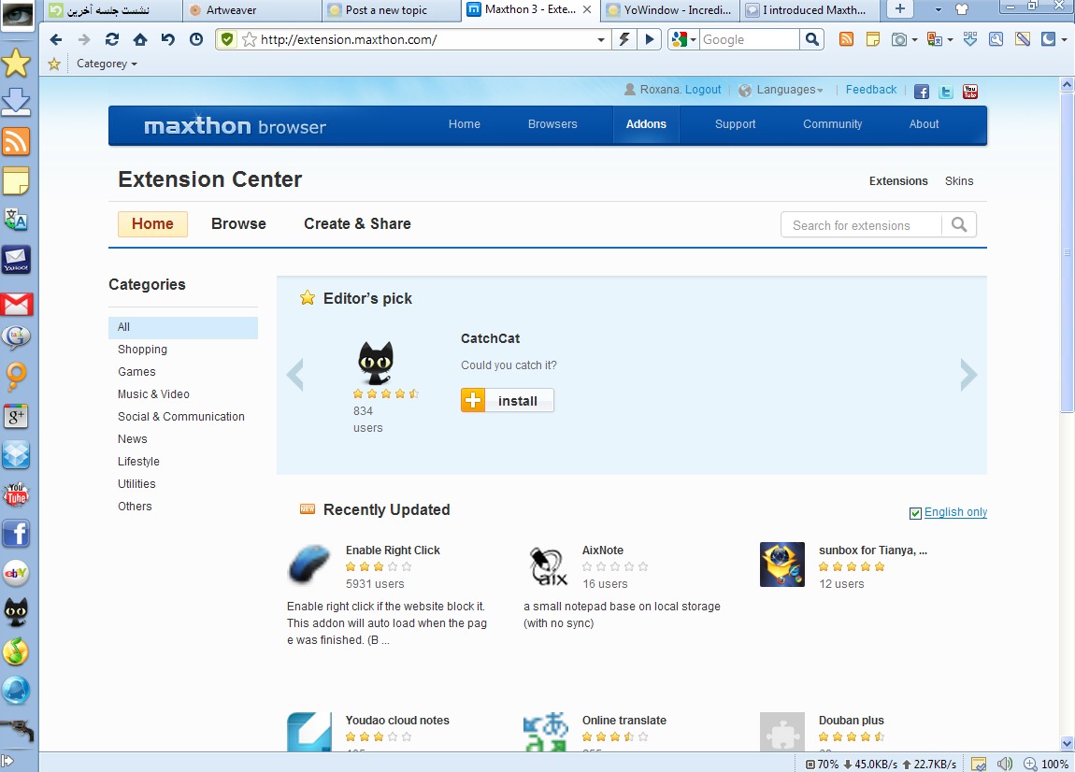The width and height of the screenshot is (1075, 772).
Task: Open YouTube sidebar icon
Action: pyautogui.click(x=16, y=493)
